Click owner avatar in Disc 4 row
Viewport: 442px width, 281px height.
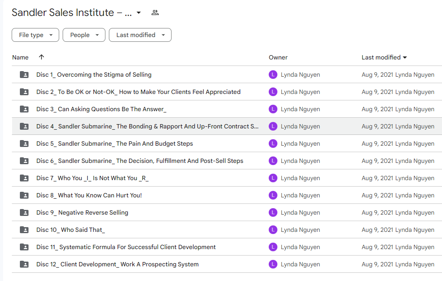(273, 126)
